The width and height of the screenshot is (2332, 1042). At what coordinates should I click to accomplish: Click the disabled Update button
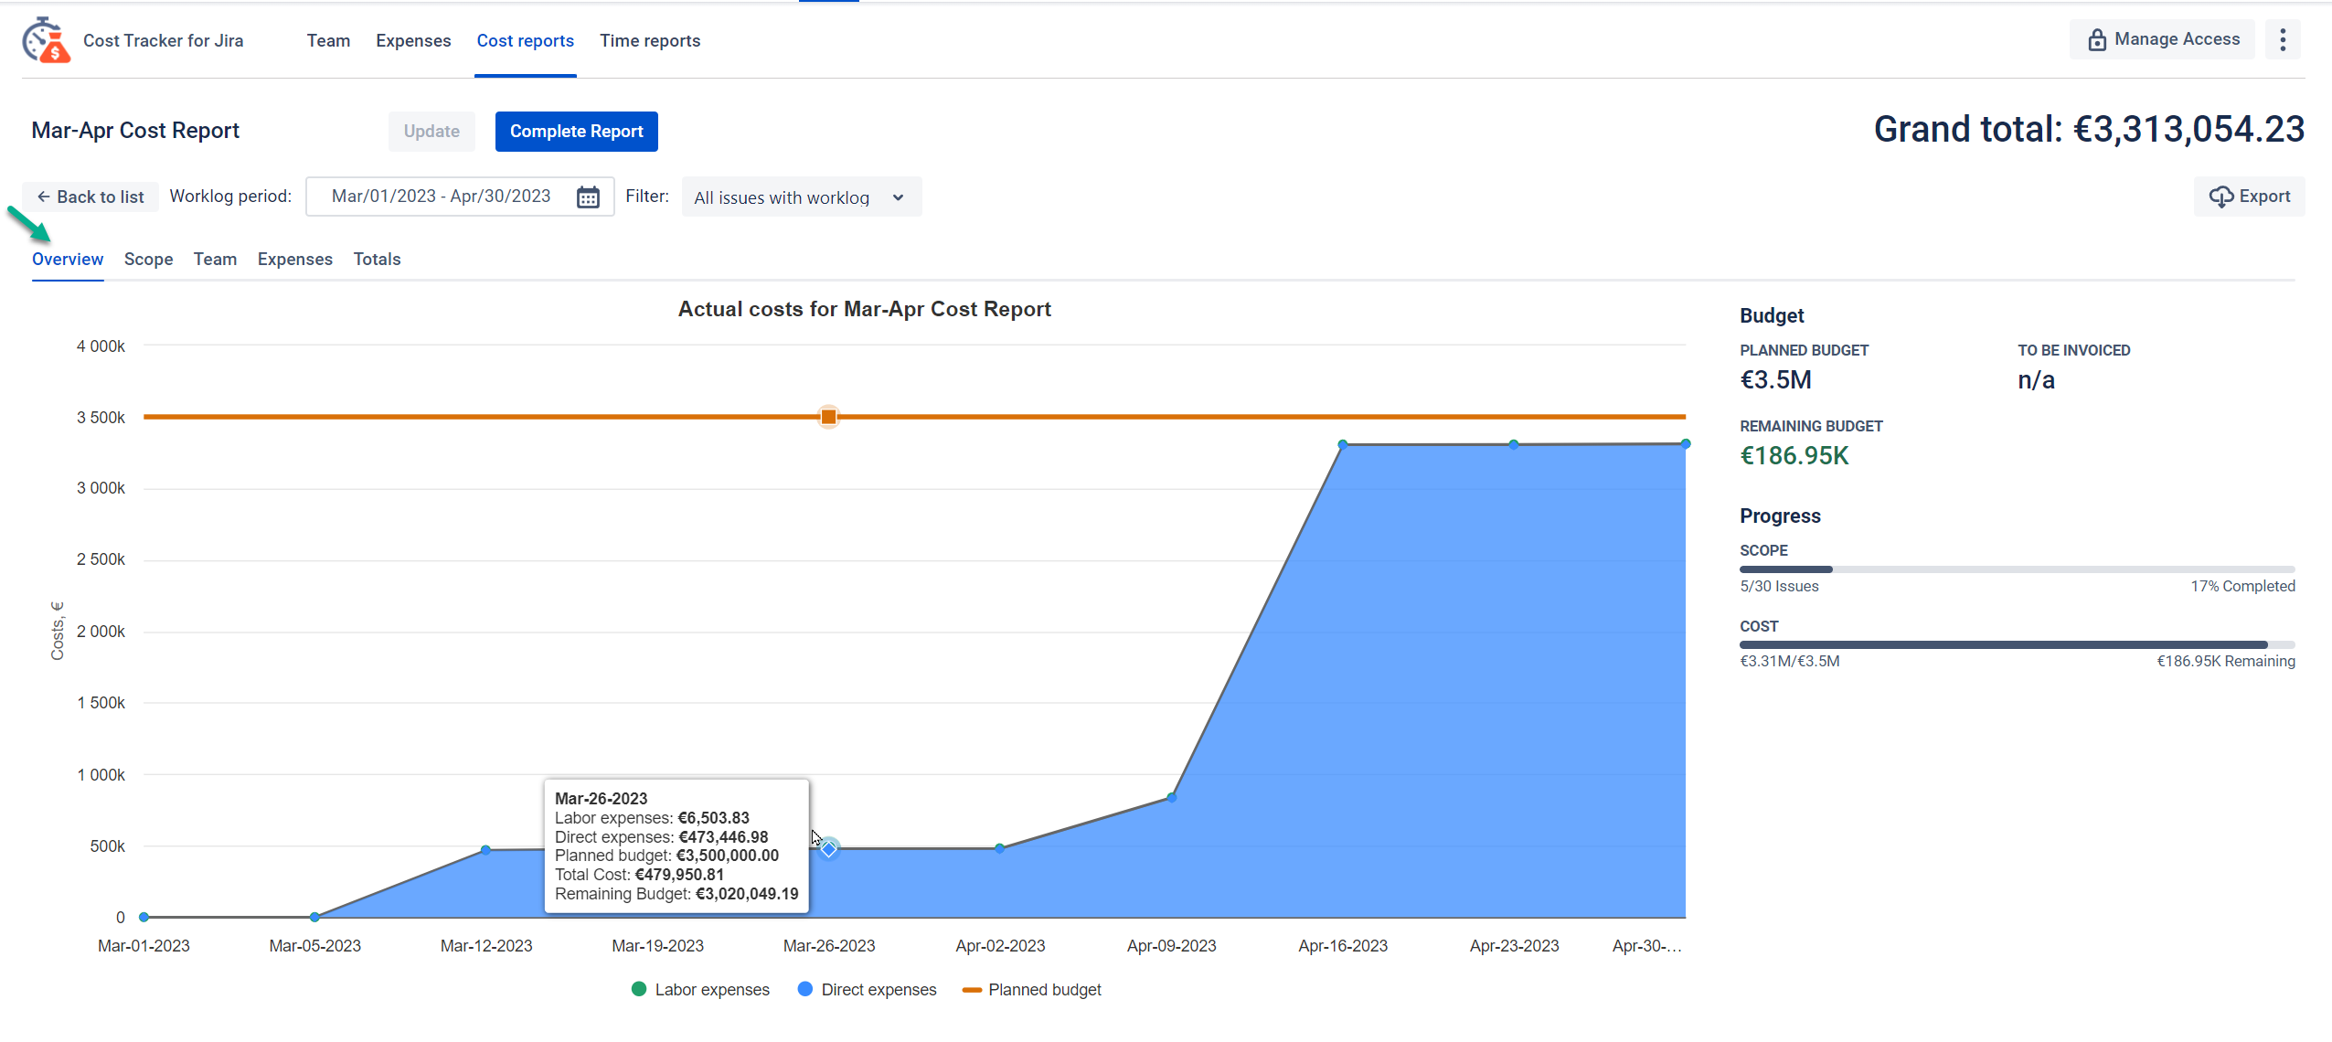(431, 132)
